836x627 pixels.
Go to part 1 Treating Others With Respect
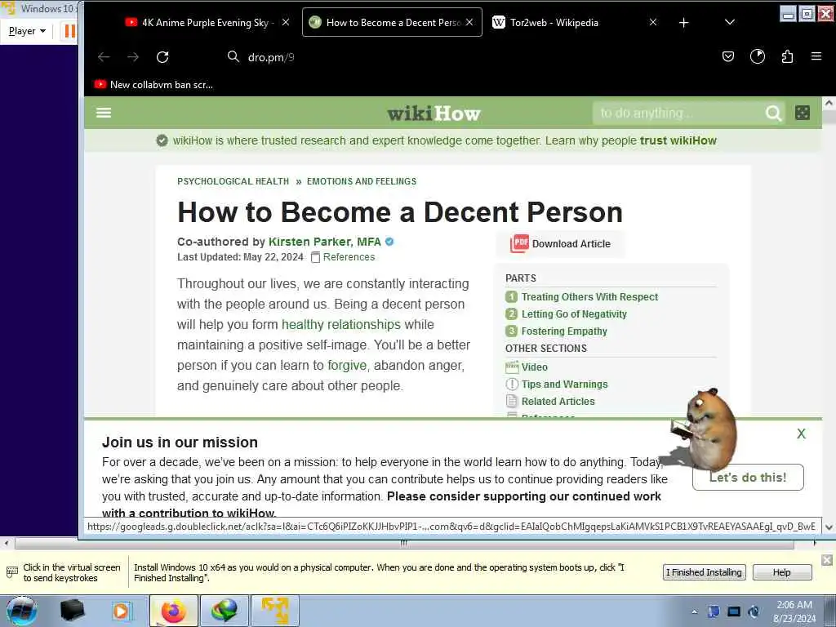tap(589, 297)
